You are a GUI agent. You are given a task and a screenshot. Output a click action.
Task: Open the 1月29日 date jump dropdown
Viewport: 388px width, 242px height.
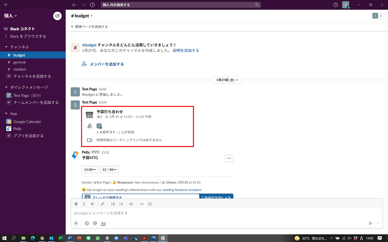point(227,80)
